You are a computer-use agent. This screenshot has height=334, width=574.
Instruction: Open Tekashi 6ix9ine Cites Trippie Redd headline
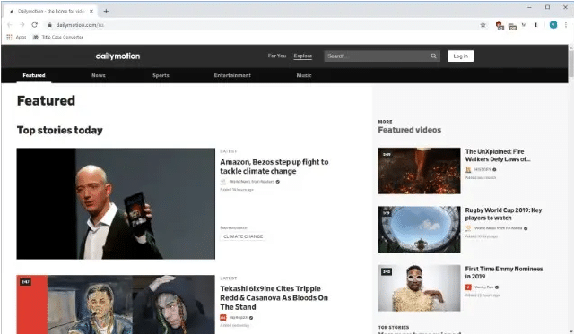click(274, 298)
